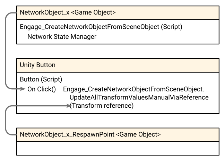The width and height of the screenshot is (224, 161).
Task: Click the (Transform reference) parameter text
Action: [x=102, y=106]
